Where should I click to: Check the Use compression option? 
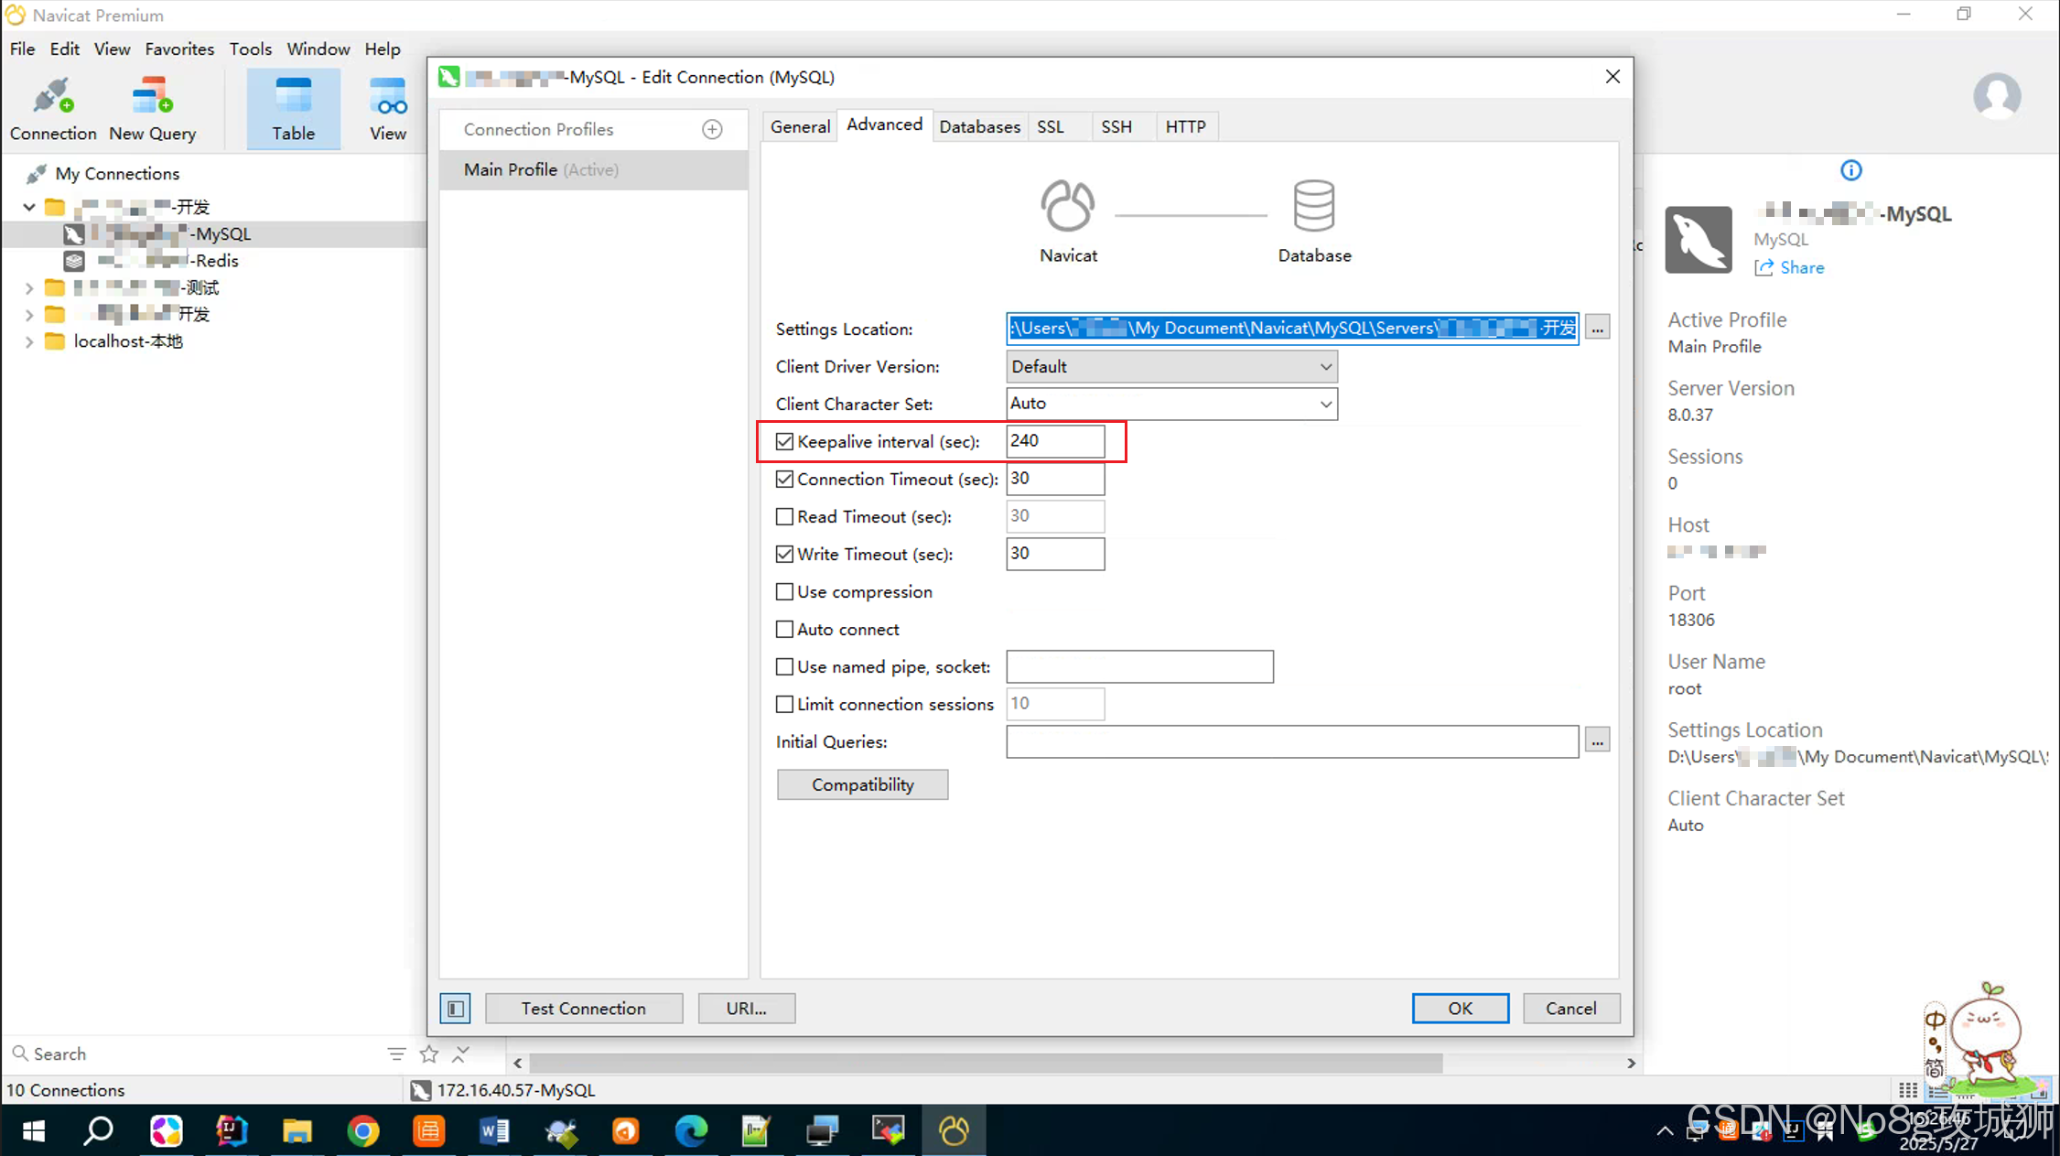pos(784,591)
